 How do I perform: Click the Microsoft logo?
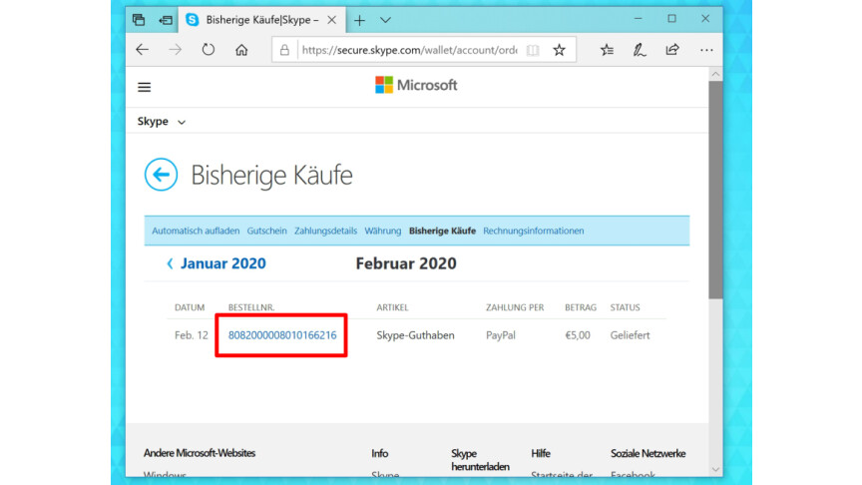tap(416, 85)
